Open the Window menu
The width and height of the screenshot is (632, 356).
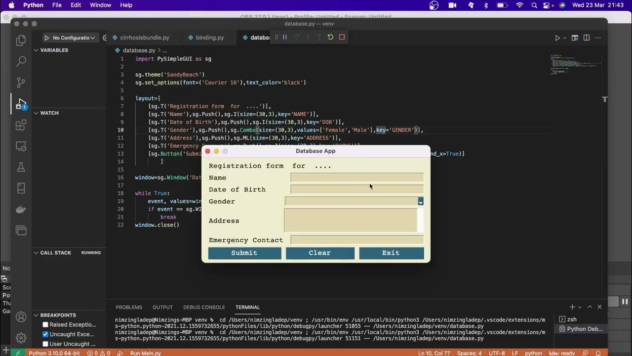tap(100, 5)
